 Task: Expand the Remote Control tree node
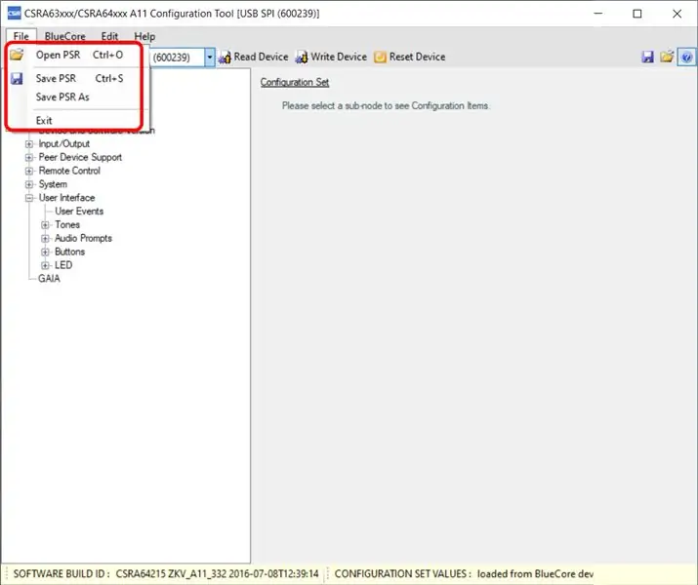(x=29, y=172)
